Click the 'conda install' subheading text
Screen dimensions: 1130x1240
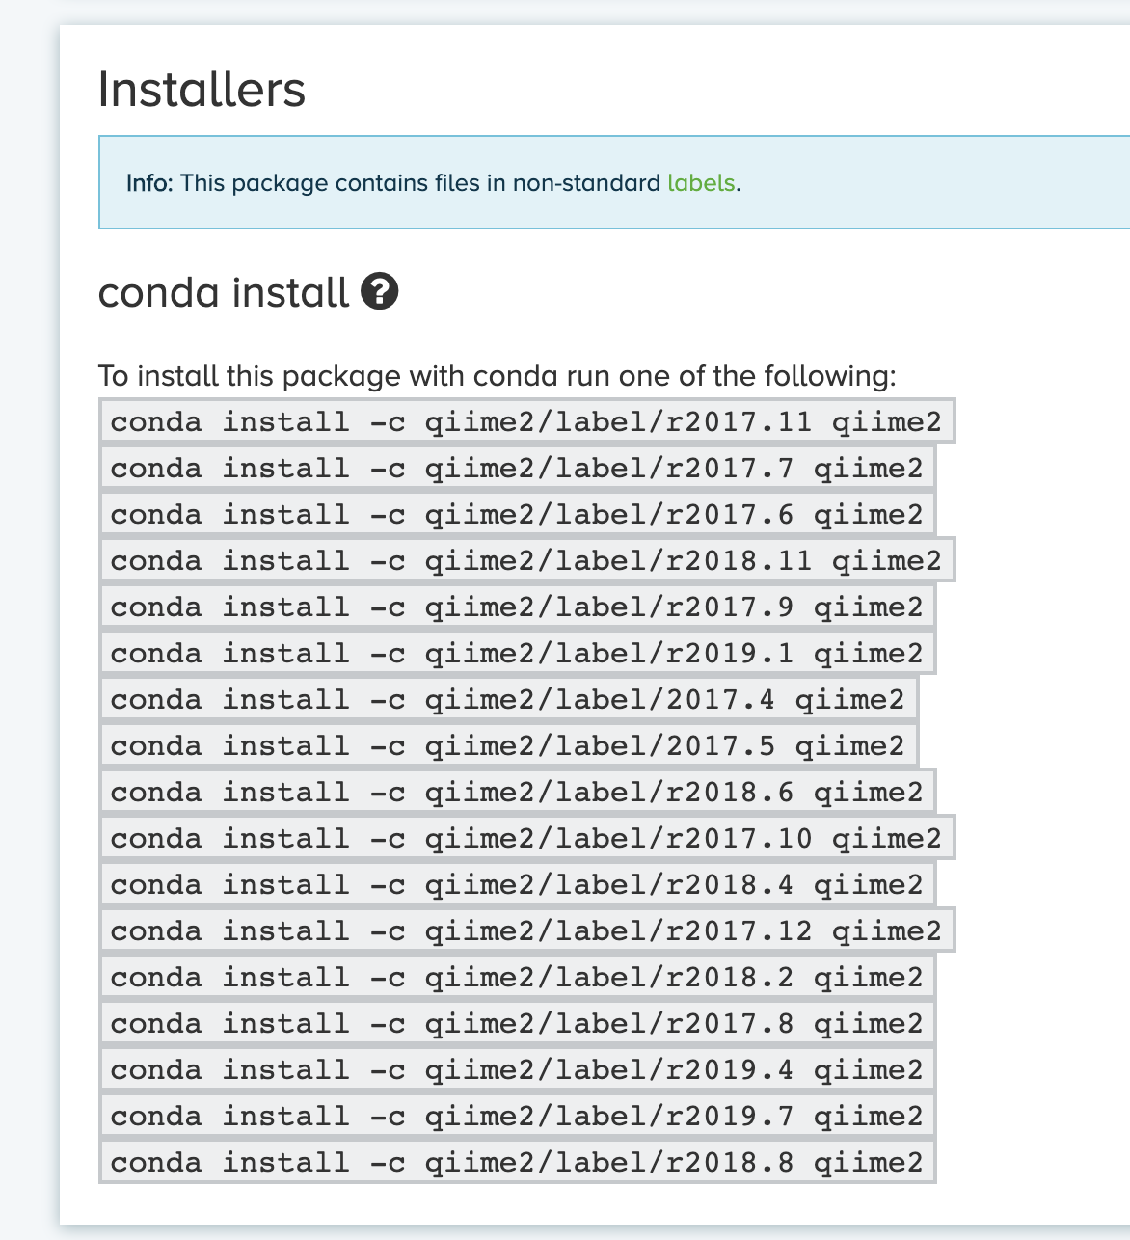(224, 292)
